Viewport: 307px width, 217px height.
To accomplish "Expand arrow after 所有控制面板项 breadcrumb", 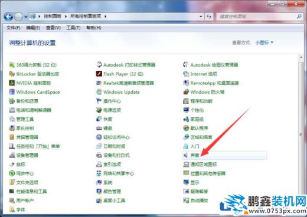I will (x=106, y=17).
